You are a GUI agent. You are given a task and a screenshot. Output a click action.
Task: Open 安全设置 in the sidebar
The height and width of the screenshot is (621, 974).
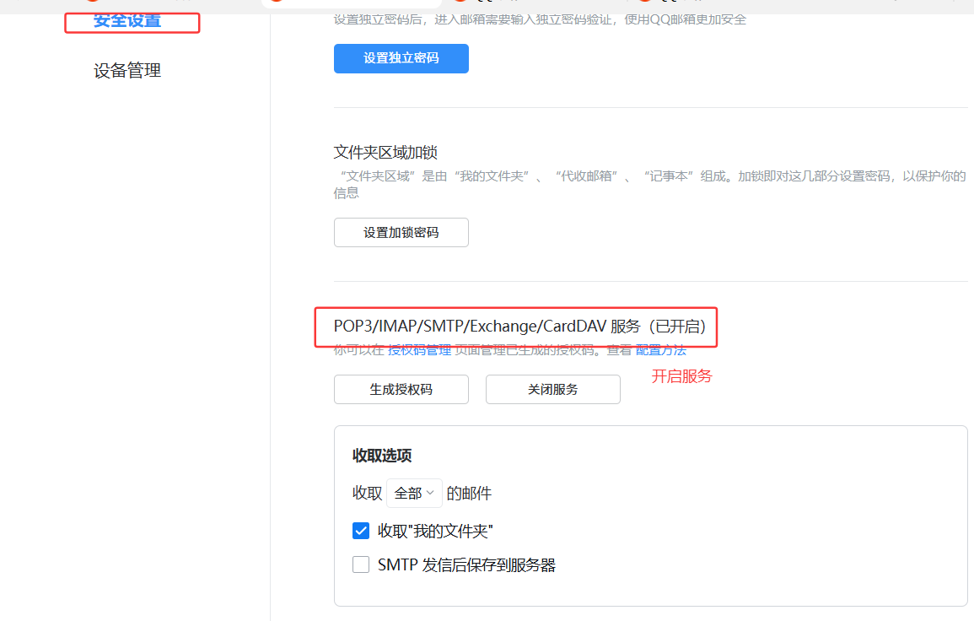[x=127, y=21]
